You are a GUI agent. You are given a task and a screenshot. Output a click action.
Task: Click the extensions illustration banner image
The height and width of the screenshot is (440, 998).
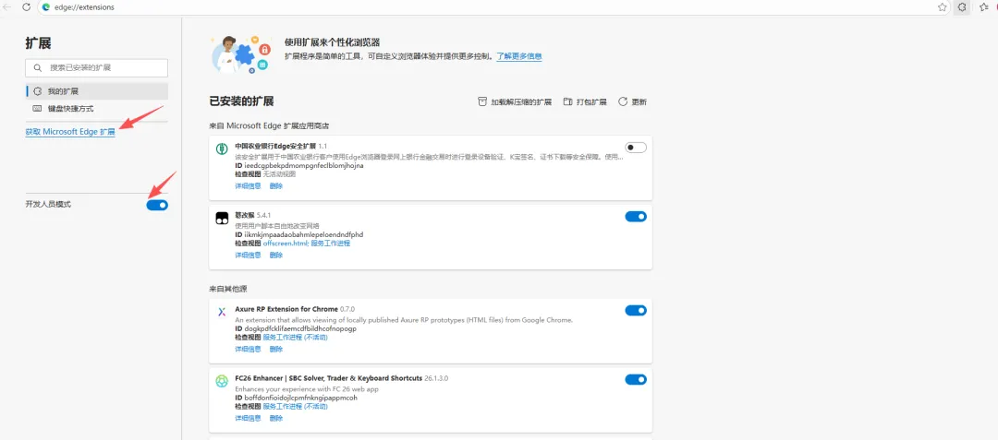[x=242, y=54]
